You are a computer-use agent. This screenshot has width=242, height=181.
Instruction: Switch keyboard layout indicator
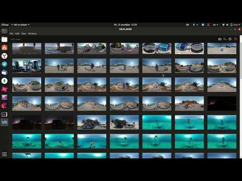pyautogui.click(x=215, y=25)
